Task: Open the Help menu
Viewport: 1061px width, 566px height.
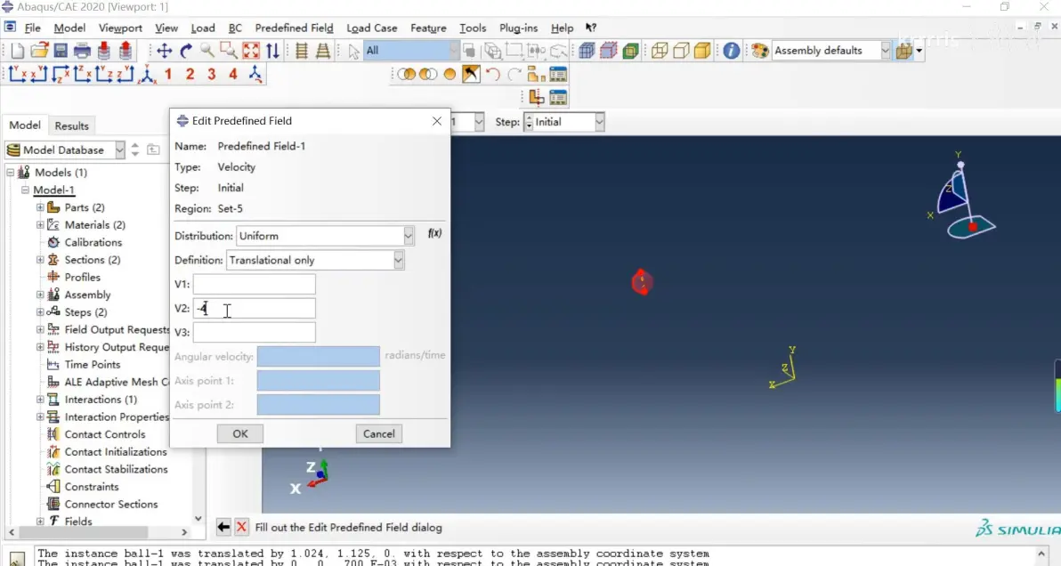Action: click(562, 28)
